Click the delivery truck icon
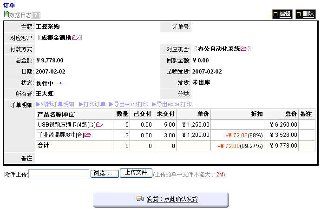Viewport: 321px width, 209px height. click(140, 199)
